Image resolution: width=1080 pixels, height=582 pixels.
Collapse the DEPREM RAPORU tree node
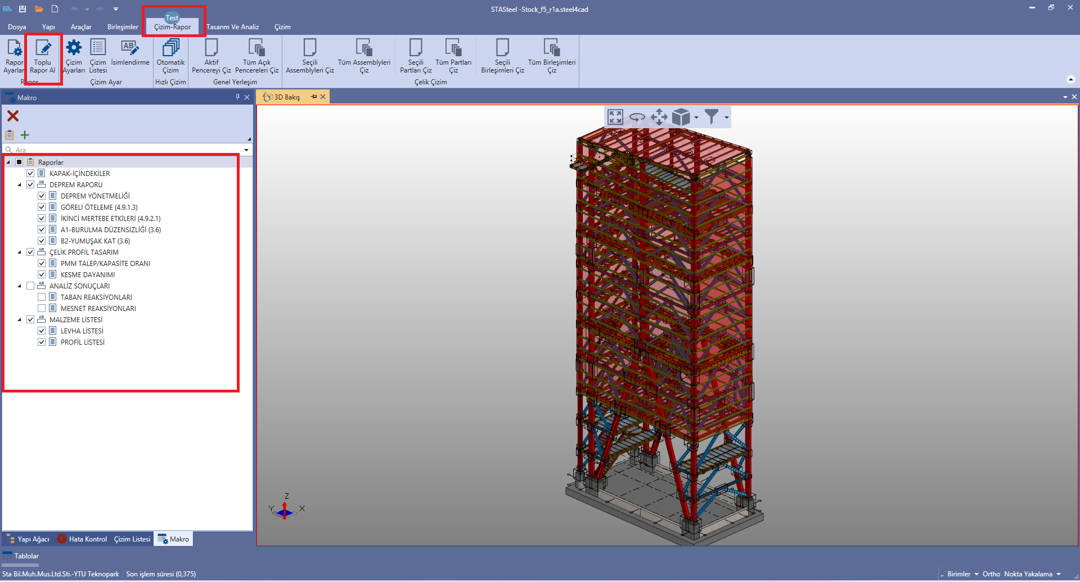19,185
